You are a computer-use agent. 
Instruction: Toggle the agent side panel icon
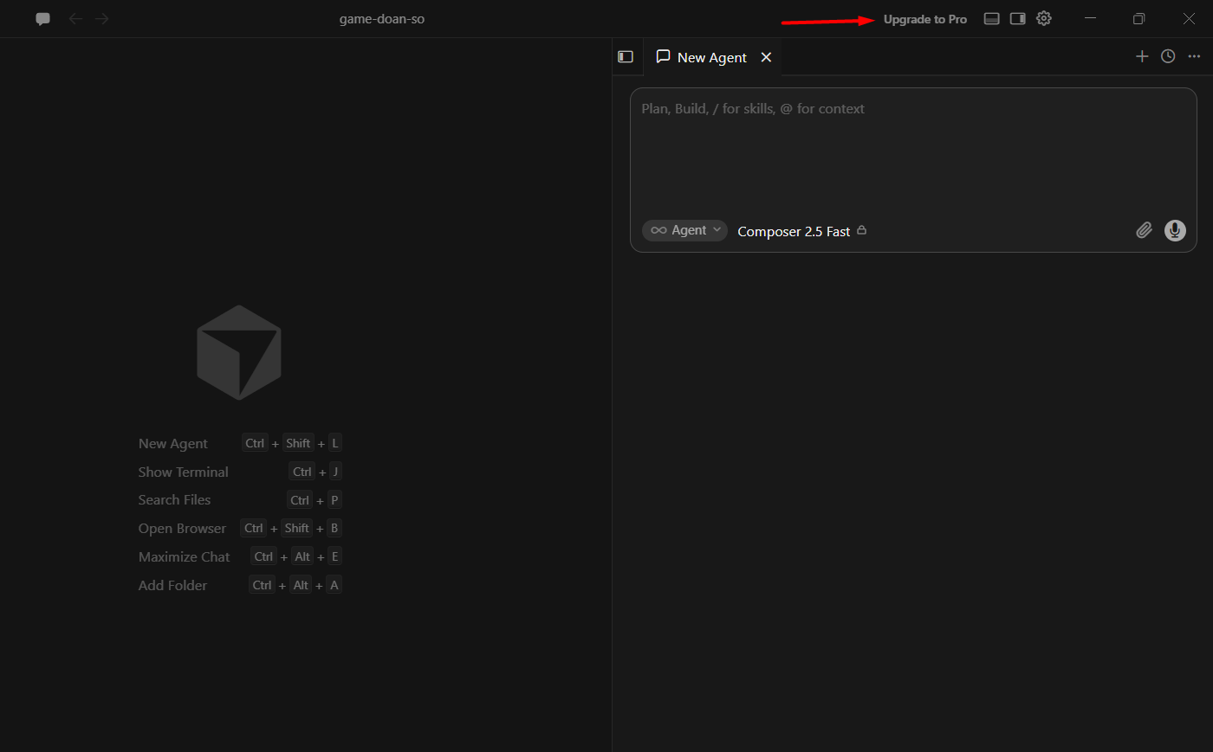point(626,57)
